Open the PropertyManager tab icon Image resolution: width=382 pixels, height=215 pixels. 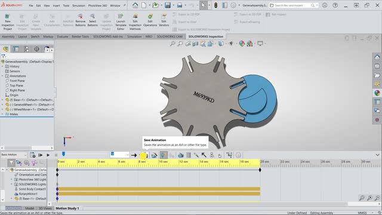16,49
